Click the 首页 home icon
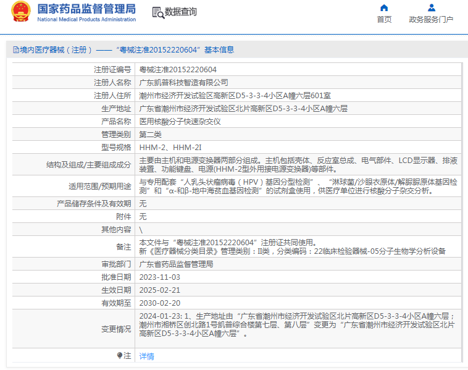The width and height of the screenshot is (468, 370). pos(384,7)
